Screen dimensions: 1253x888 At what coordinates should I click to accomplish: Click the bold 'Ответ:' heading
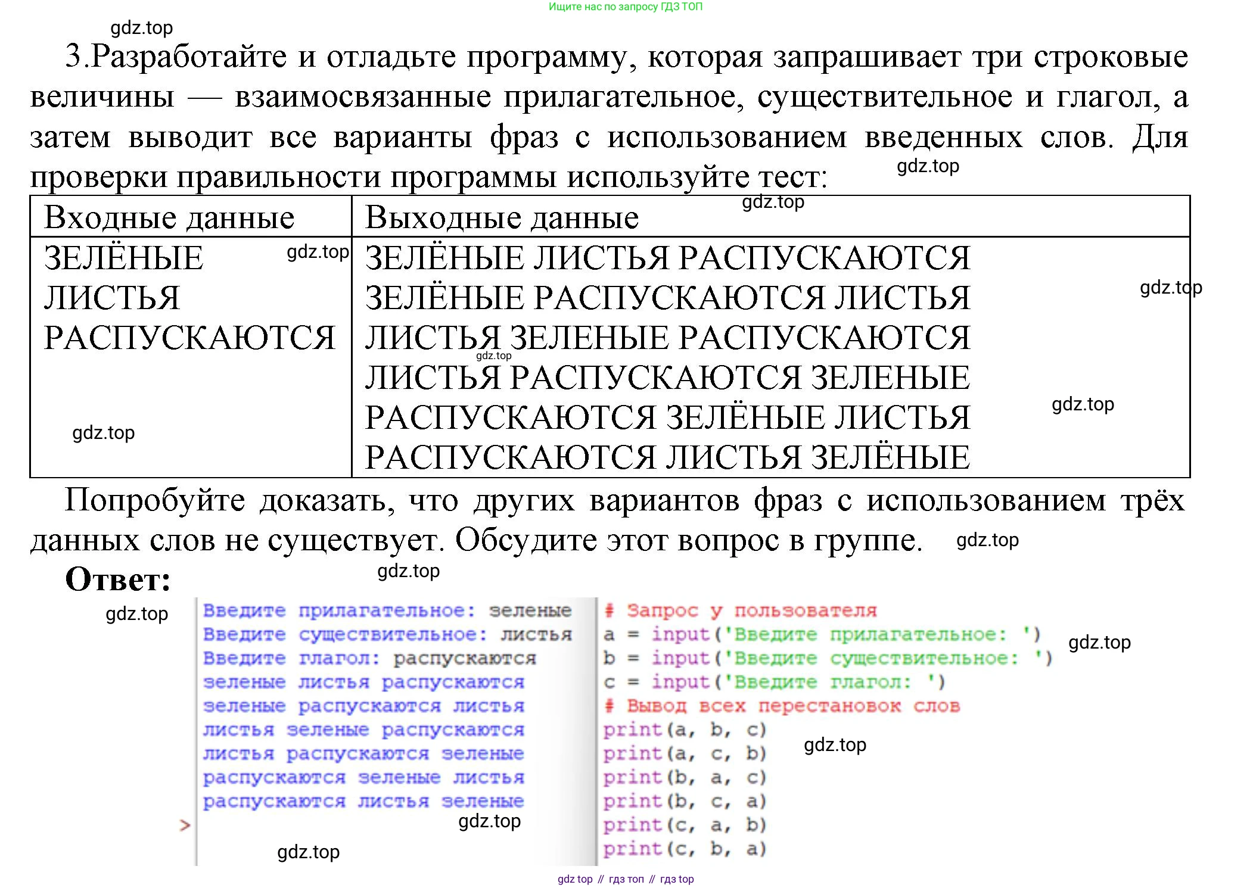tap(118, 579)
